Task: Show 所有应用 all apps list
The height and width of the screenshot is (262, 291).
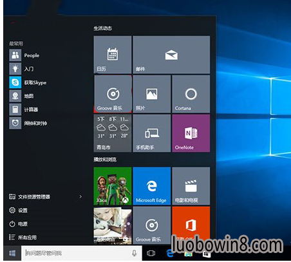Action: coord(23,238)
